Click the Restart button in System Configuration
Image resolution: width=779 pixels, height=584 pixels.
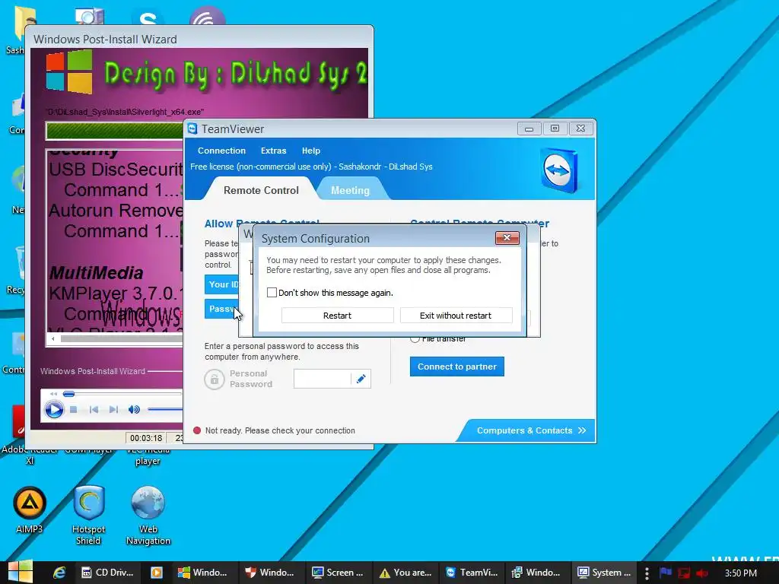click(337, 316)
